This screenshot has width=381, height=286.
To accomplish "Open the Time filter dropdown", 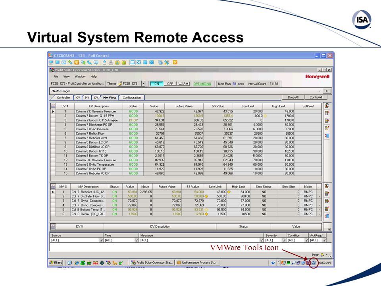I will 137,240.
